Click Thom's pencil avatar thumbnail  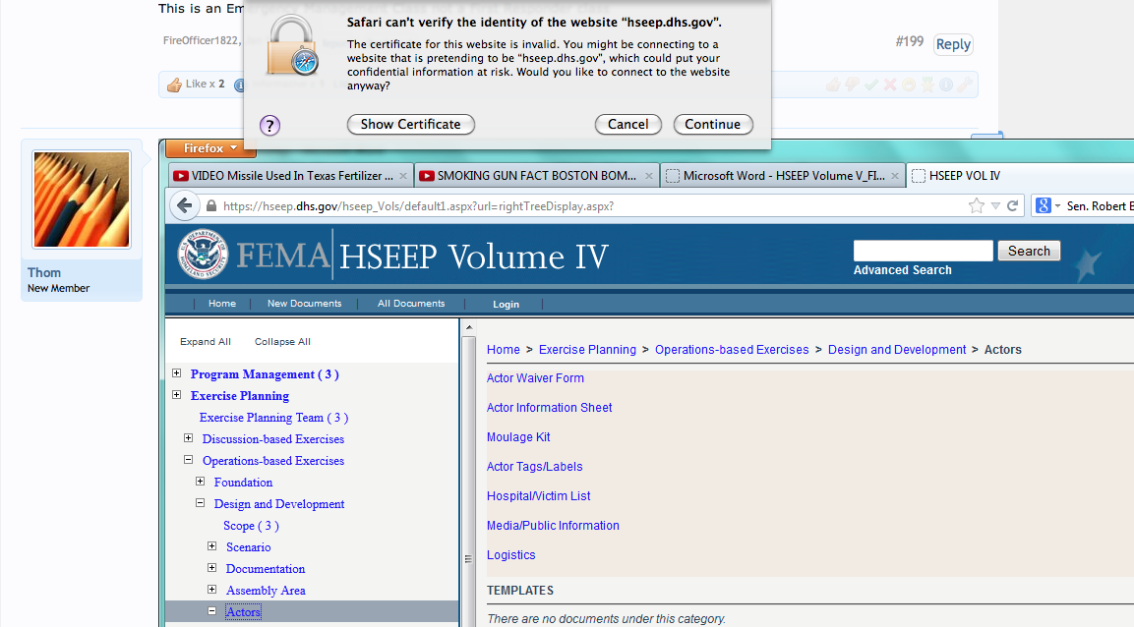(x=82, y=200)
